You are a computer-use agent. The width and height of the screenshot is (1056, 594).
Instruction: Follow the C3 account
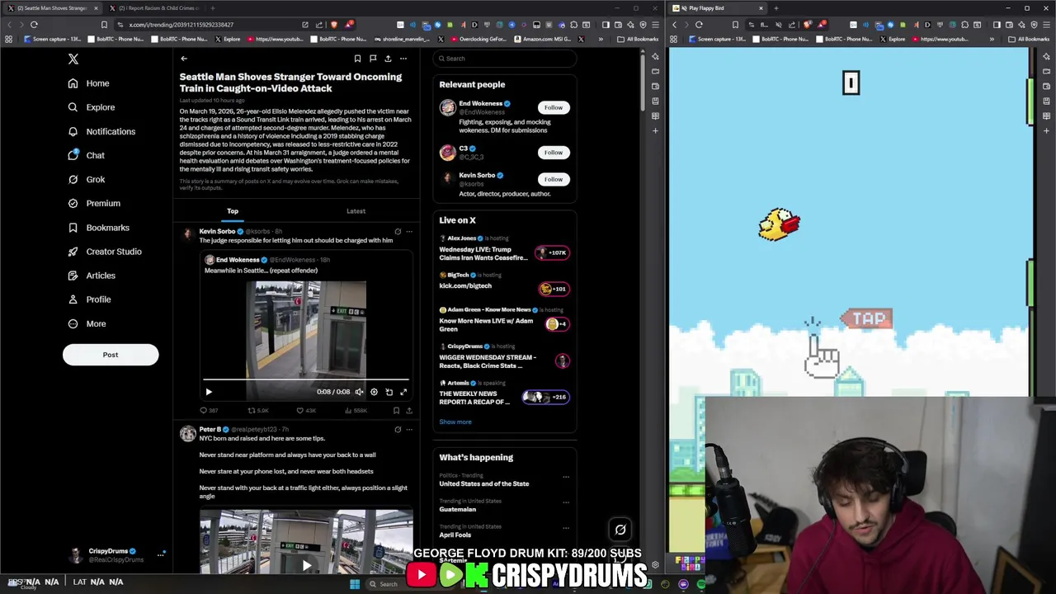554,153
